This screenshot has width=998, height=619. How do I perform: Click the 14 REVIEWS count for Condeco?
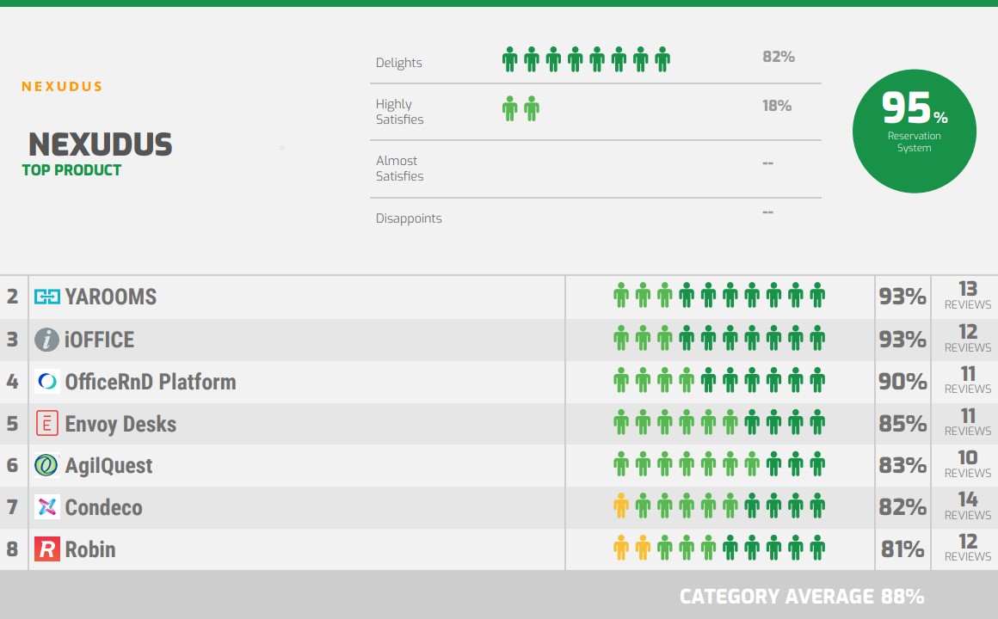[967, 506]
